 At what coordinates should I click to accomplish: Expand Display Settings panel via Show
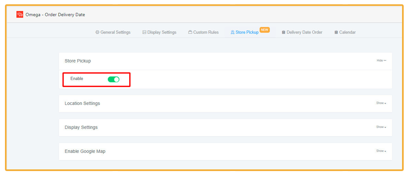tap(381, 127)
